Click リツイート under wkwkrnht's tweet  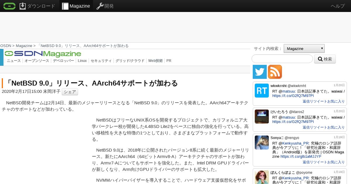[x=318, y=101]
